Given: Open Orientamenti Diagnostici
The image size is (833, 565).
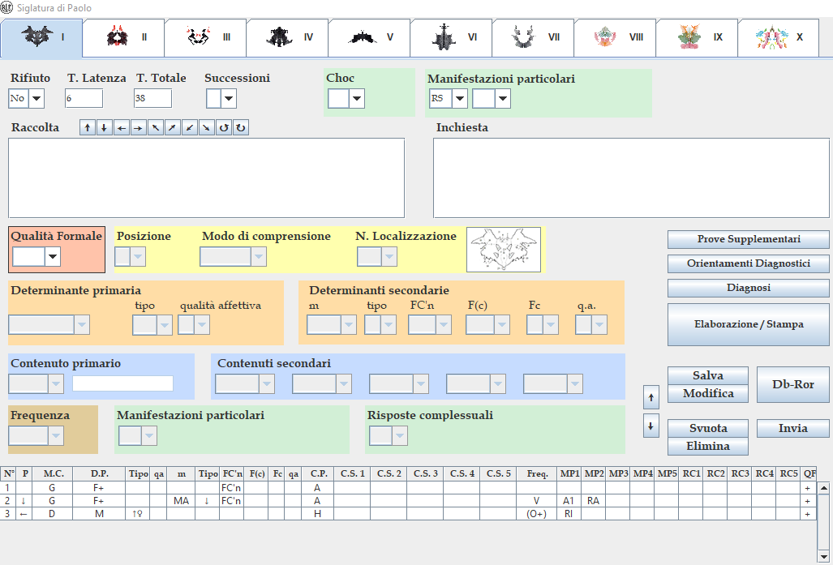Looking at the screenshot, I should pyautogui.click(x=749, y=263).
